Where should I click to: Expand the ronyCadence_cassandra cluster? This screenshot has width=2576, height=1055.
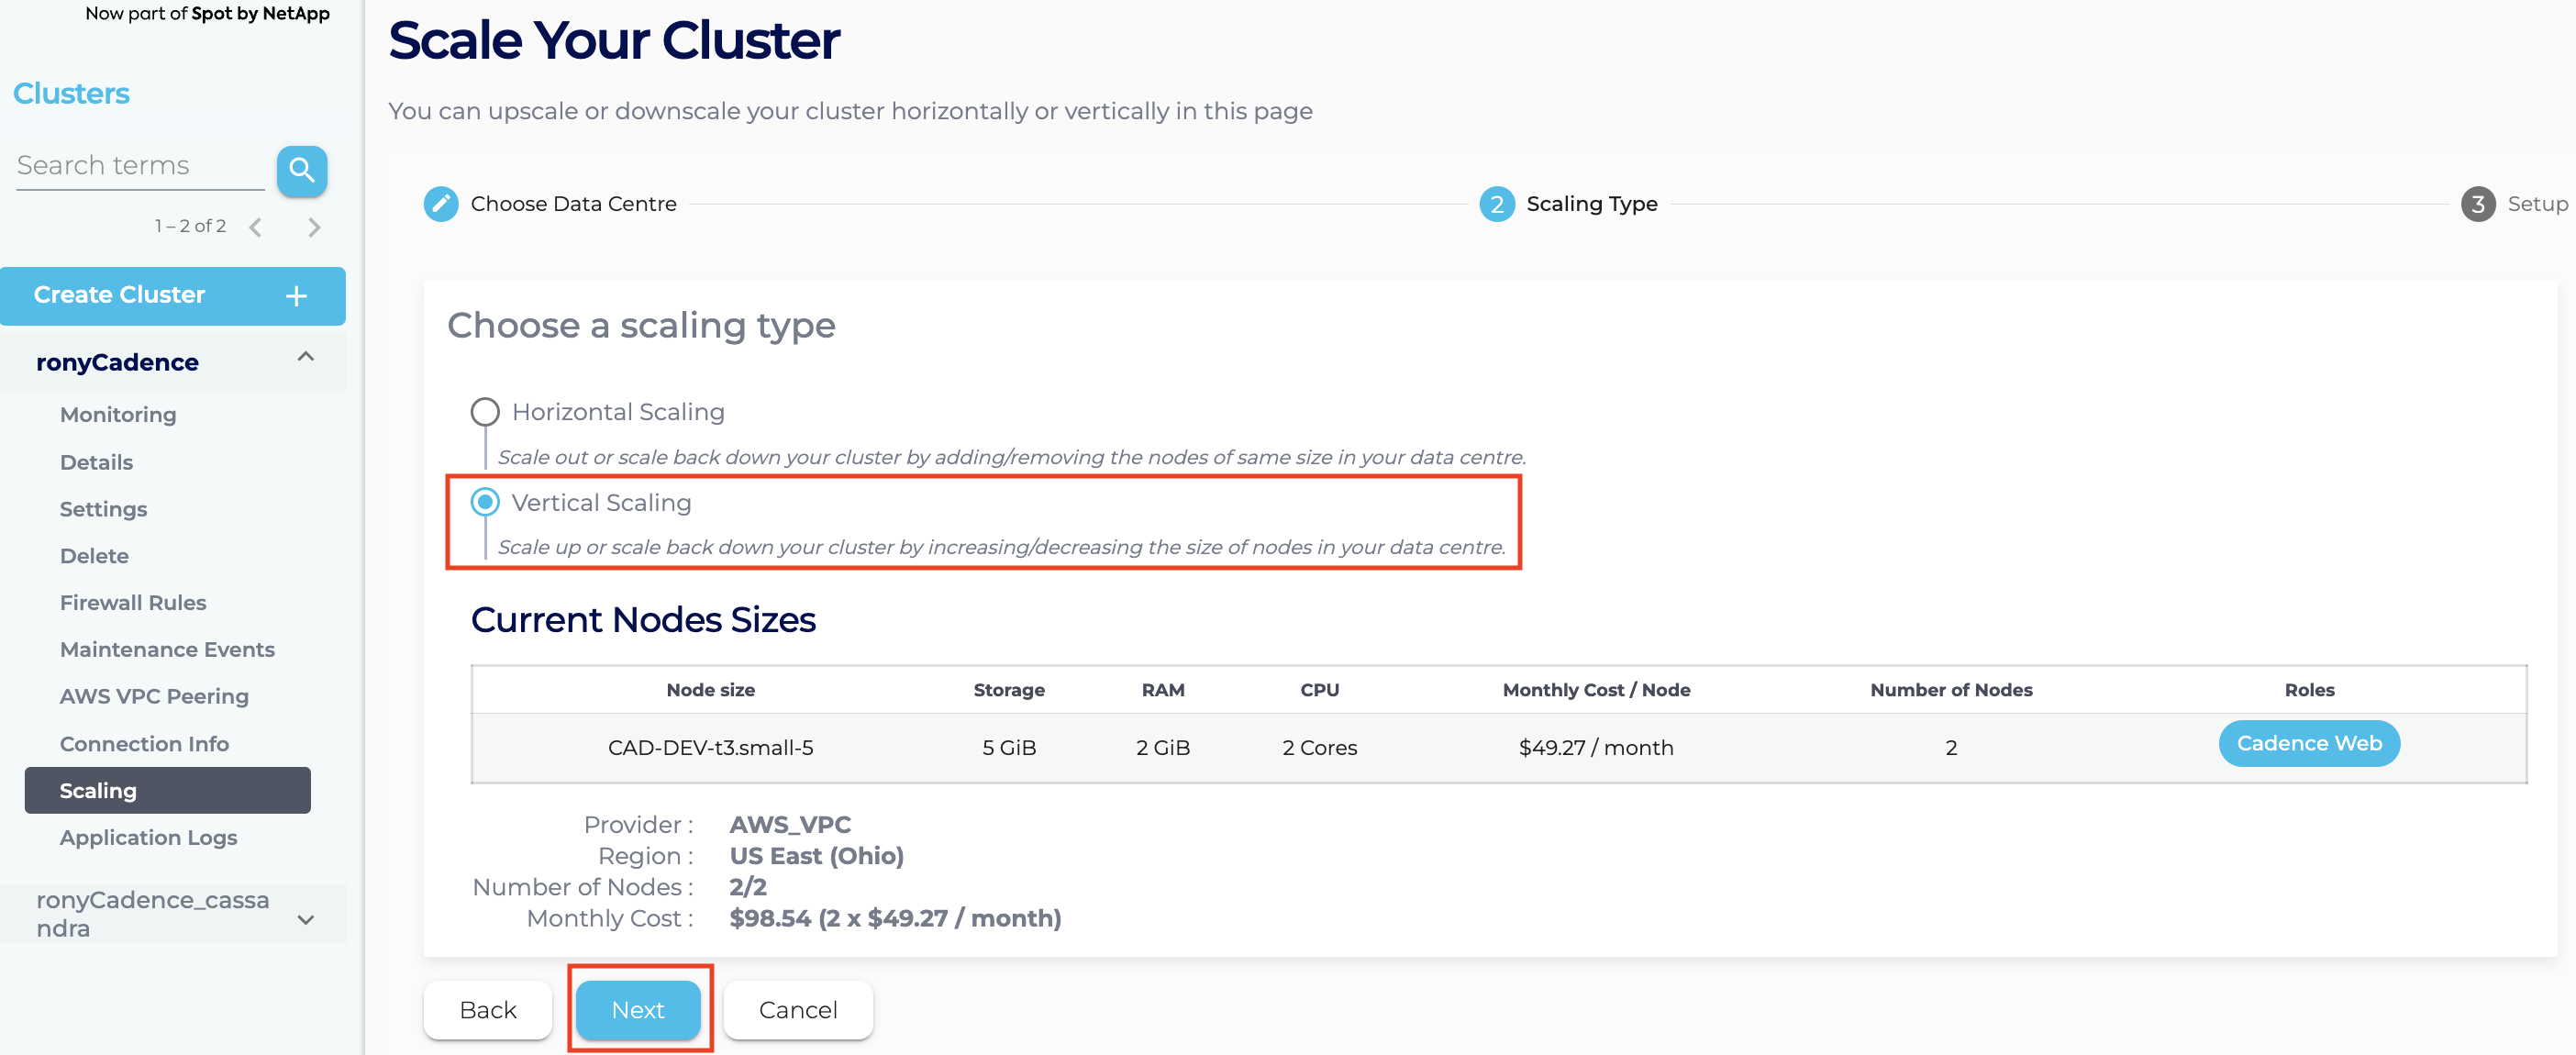[306, 919]
